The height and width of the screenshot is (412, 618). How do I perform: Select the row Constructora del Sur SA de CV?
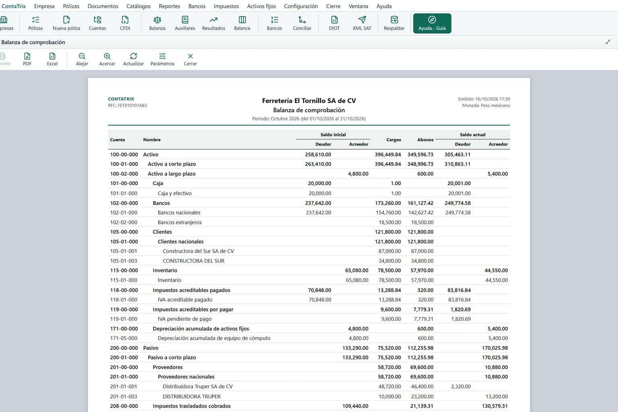(309, 251)
